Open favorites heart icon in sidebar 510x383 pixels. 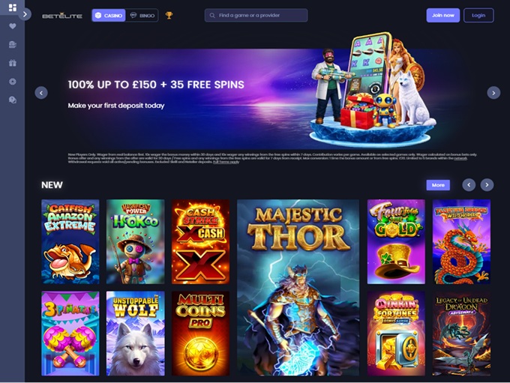coord(12,26)
